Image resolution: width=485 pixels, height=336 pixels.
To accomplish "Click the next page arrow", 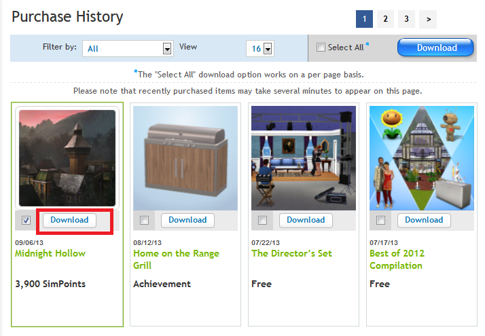I will (x=428, y=19).
